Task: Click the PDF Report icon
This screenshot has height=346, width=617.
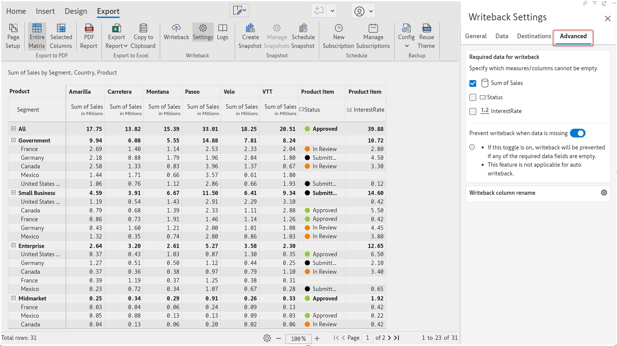Action: pyautogui.click(x=89, y=28)
